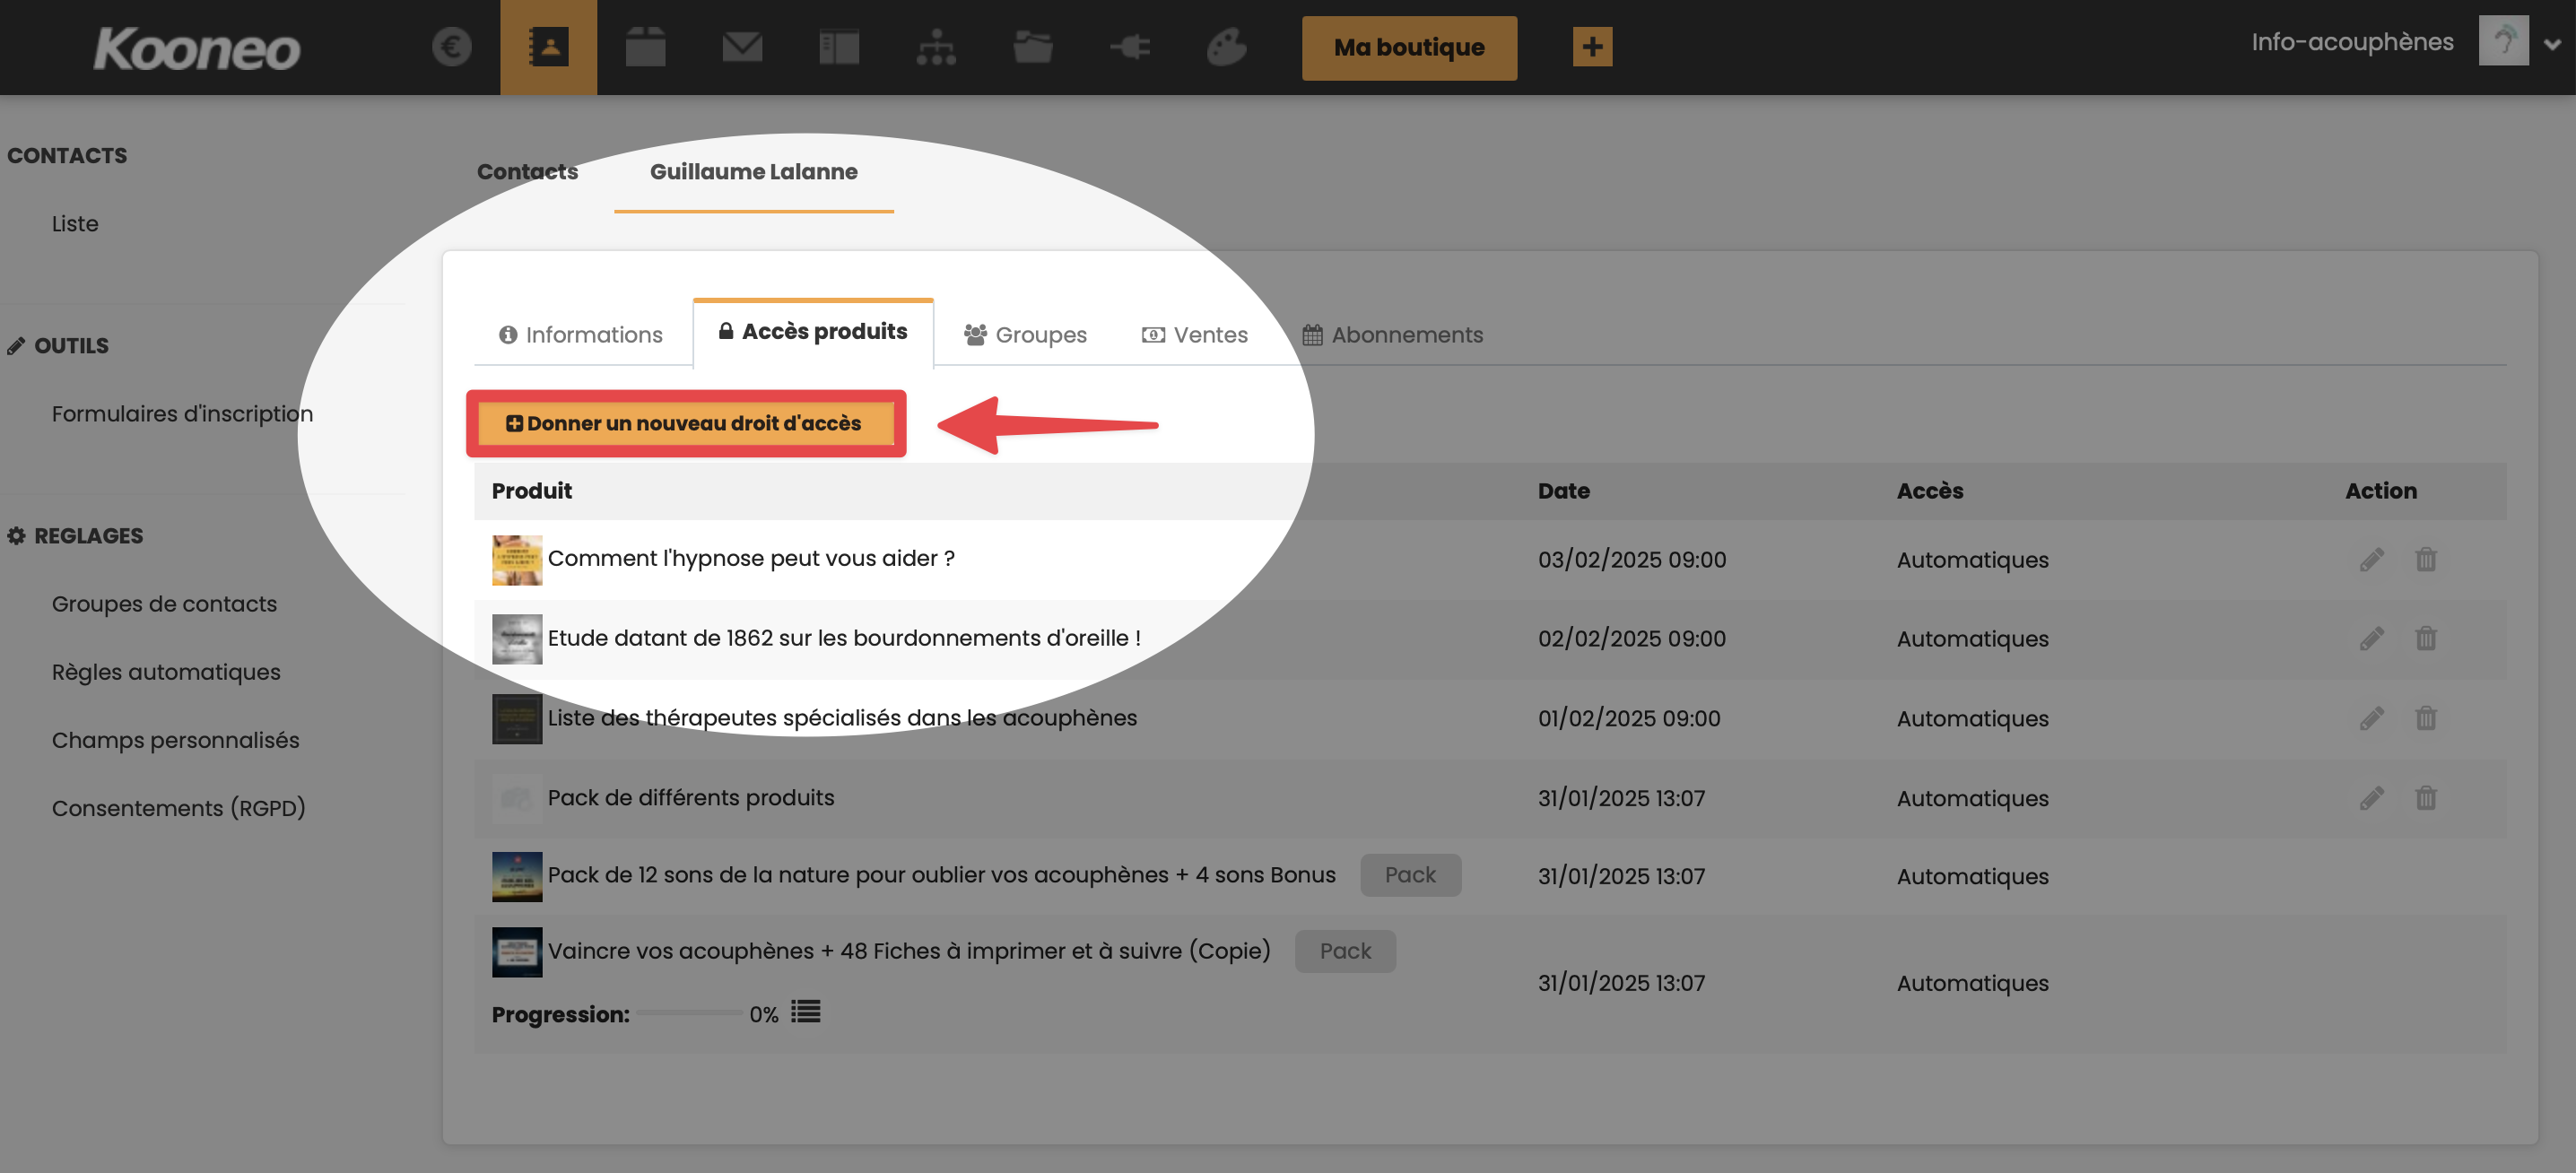
Task: Open the files folder icon
Action: pyautogui.click(x=1032, y=47)
